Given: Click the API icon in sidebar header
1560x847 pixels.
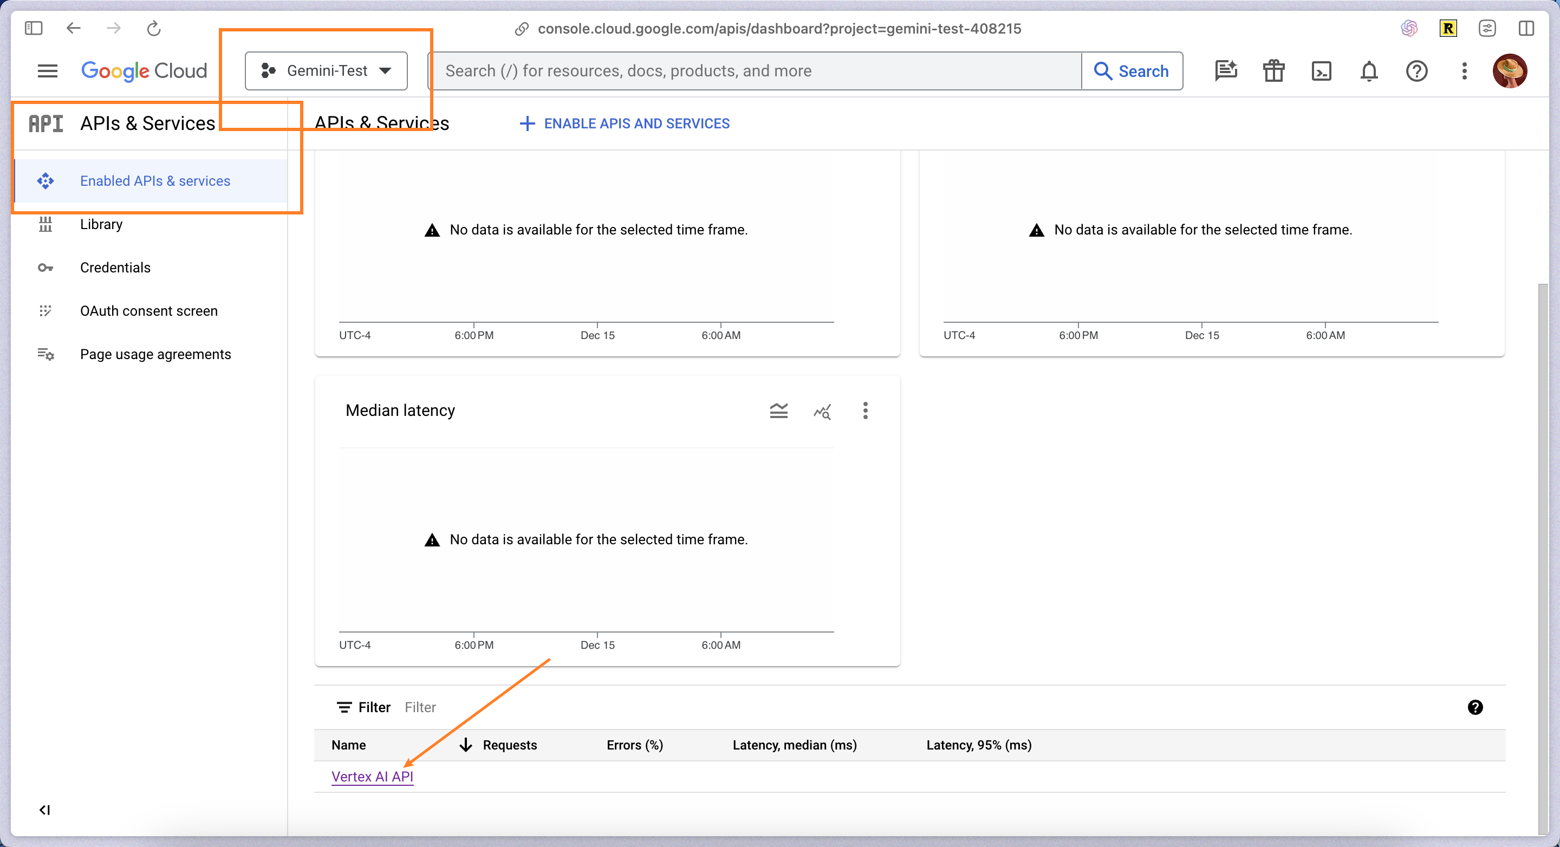Looking at the screenshot, I should 46,123.
